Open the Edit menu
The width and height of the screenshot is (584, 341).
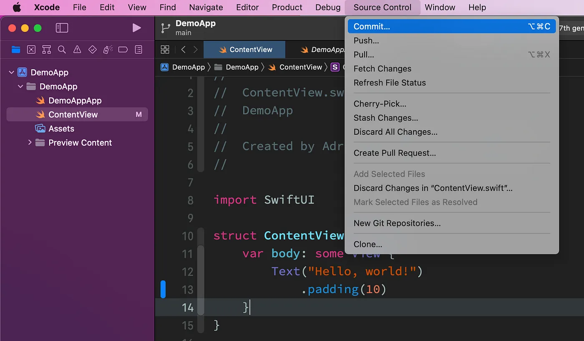[x=107, y=7]
